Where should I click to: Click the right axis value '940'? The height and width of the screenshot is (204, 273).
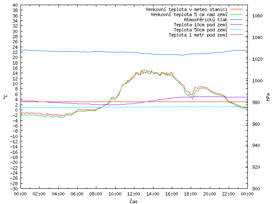(256, 145)
